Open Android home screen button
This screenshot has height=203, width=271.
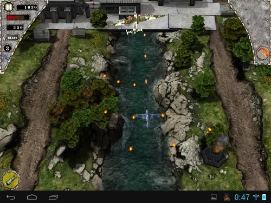click(x=32, y=197)
